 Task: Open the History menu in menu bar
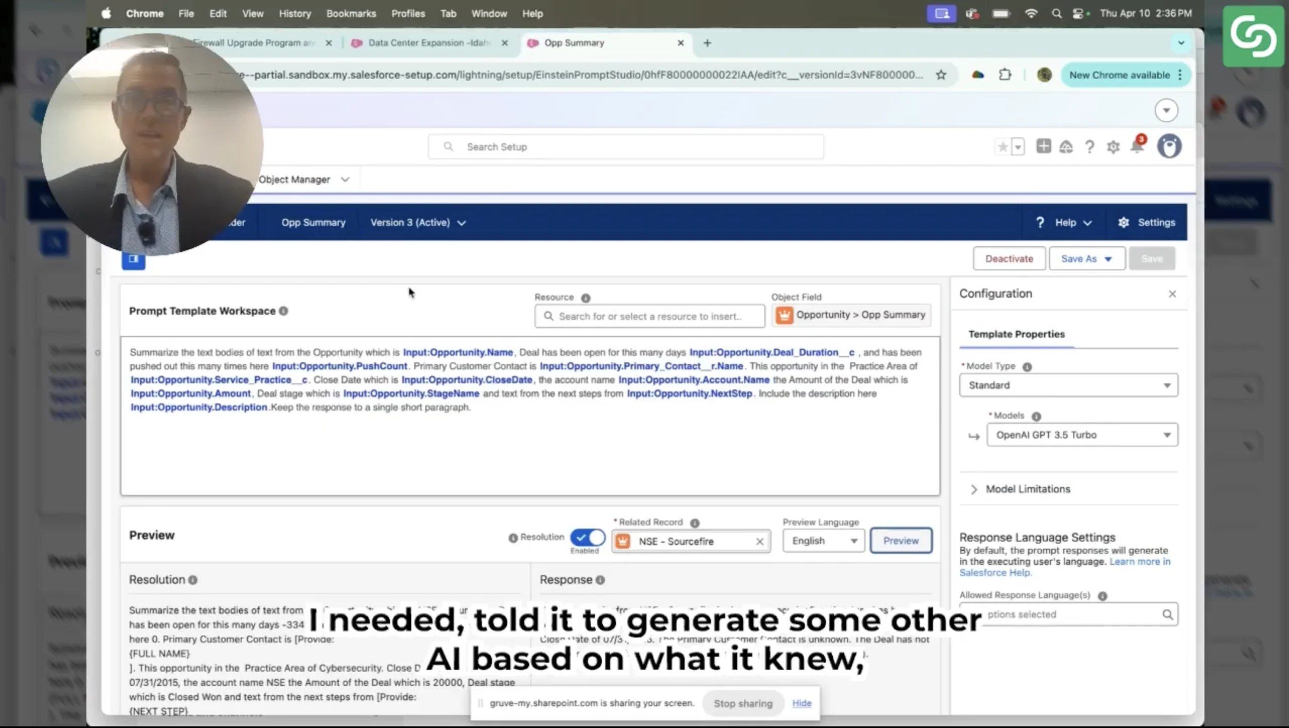tap(295, 14)
